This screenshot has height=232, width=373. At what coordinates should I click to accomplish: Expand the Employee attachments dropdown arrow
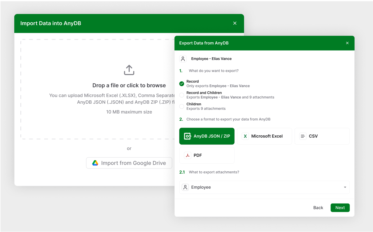[x=345, y=187]
